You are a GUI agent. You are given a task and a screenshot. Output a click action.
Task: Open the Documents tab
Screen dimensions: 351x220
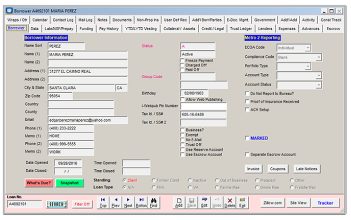click(122, 20)
